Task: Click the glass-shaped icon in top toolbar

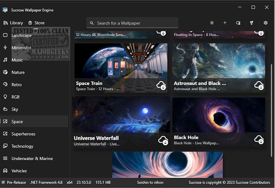Action: coord(252,23)
